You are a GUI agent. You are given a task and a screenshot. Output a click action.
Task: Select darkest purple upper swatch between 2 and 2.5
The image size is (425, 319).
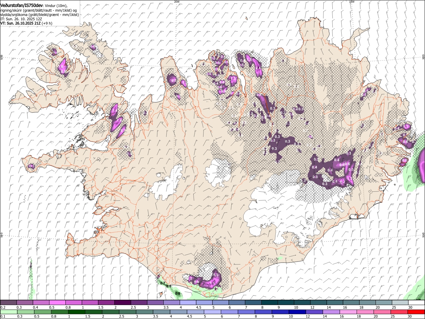point(123,303)
